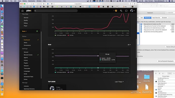Open the Bookmarks menu in the menu bar
This screenshot has height=98, width=175.
[32, 1]
